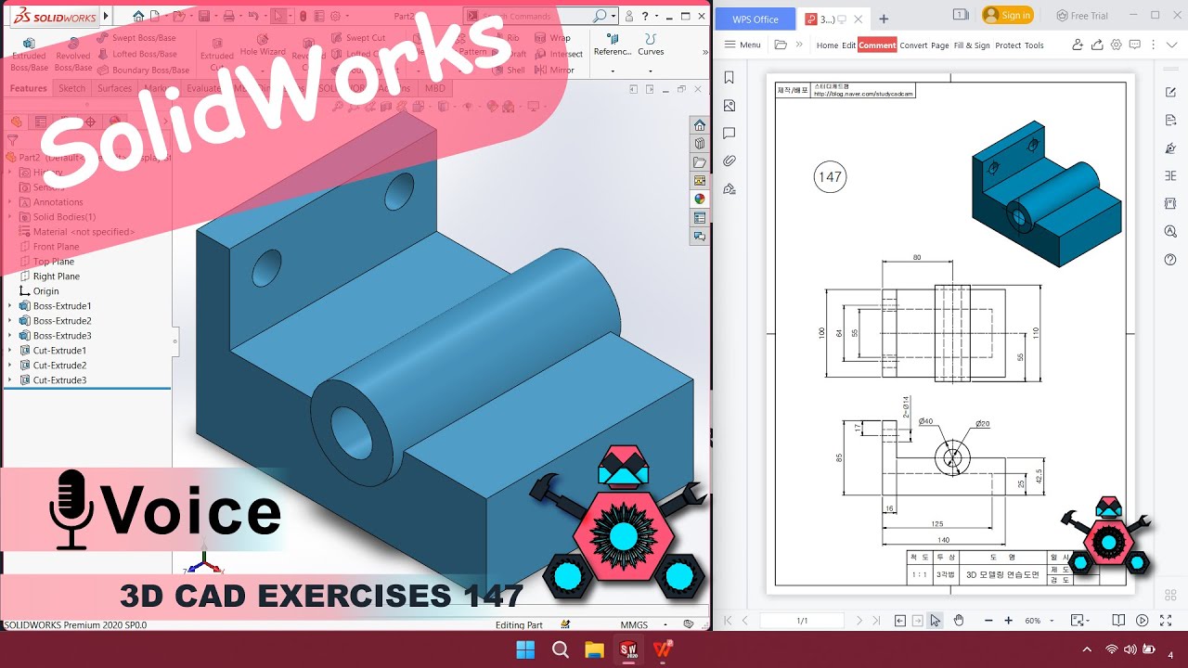Select Lofted Boss/Base command
Screen dimensions: 1188x668
pyautogui.click(x=136, y=54)
